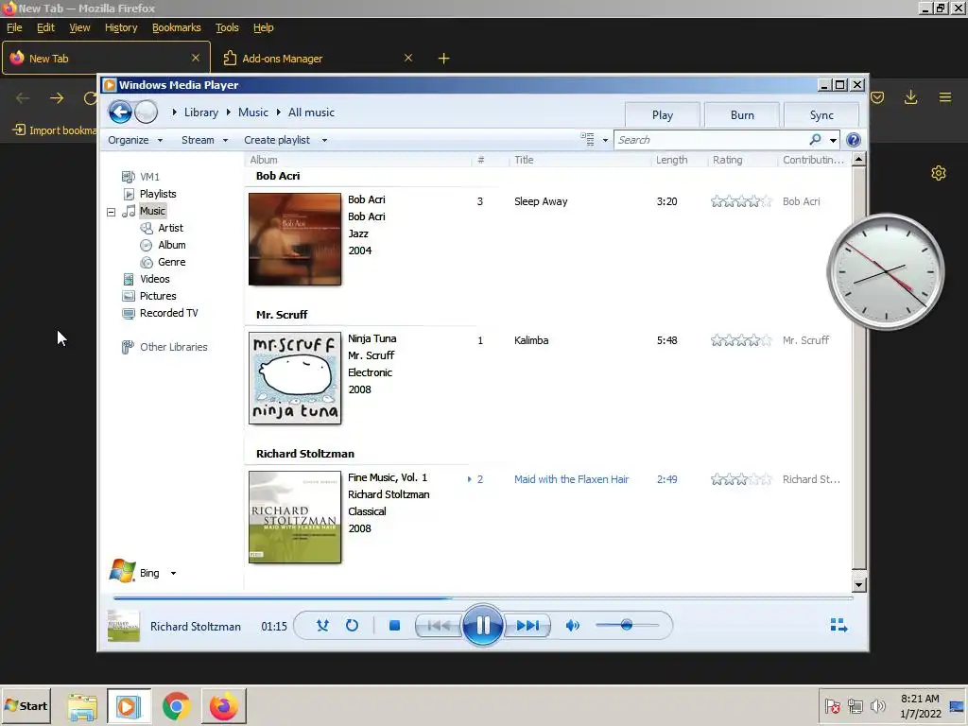This screenshot has width=968, height=726.
Task: Open the Burn tab
Action: 742,114
